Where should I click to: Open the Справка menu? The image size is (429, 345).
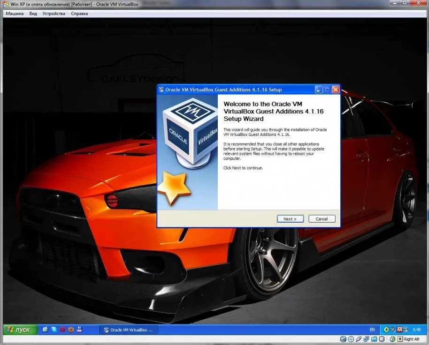pyautogui.click(x=79, y=14)
